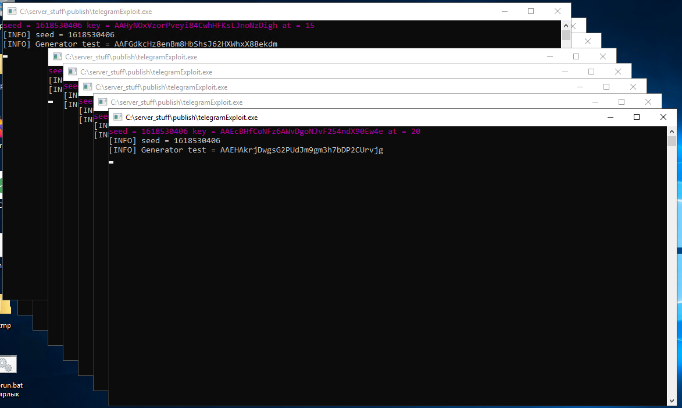The width and height of the screenshot is (682, 408).
Task: Click '[INFO] seed = 1618530406' in the backmost window
Action: pyautogui.click(x=59, y=35)
